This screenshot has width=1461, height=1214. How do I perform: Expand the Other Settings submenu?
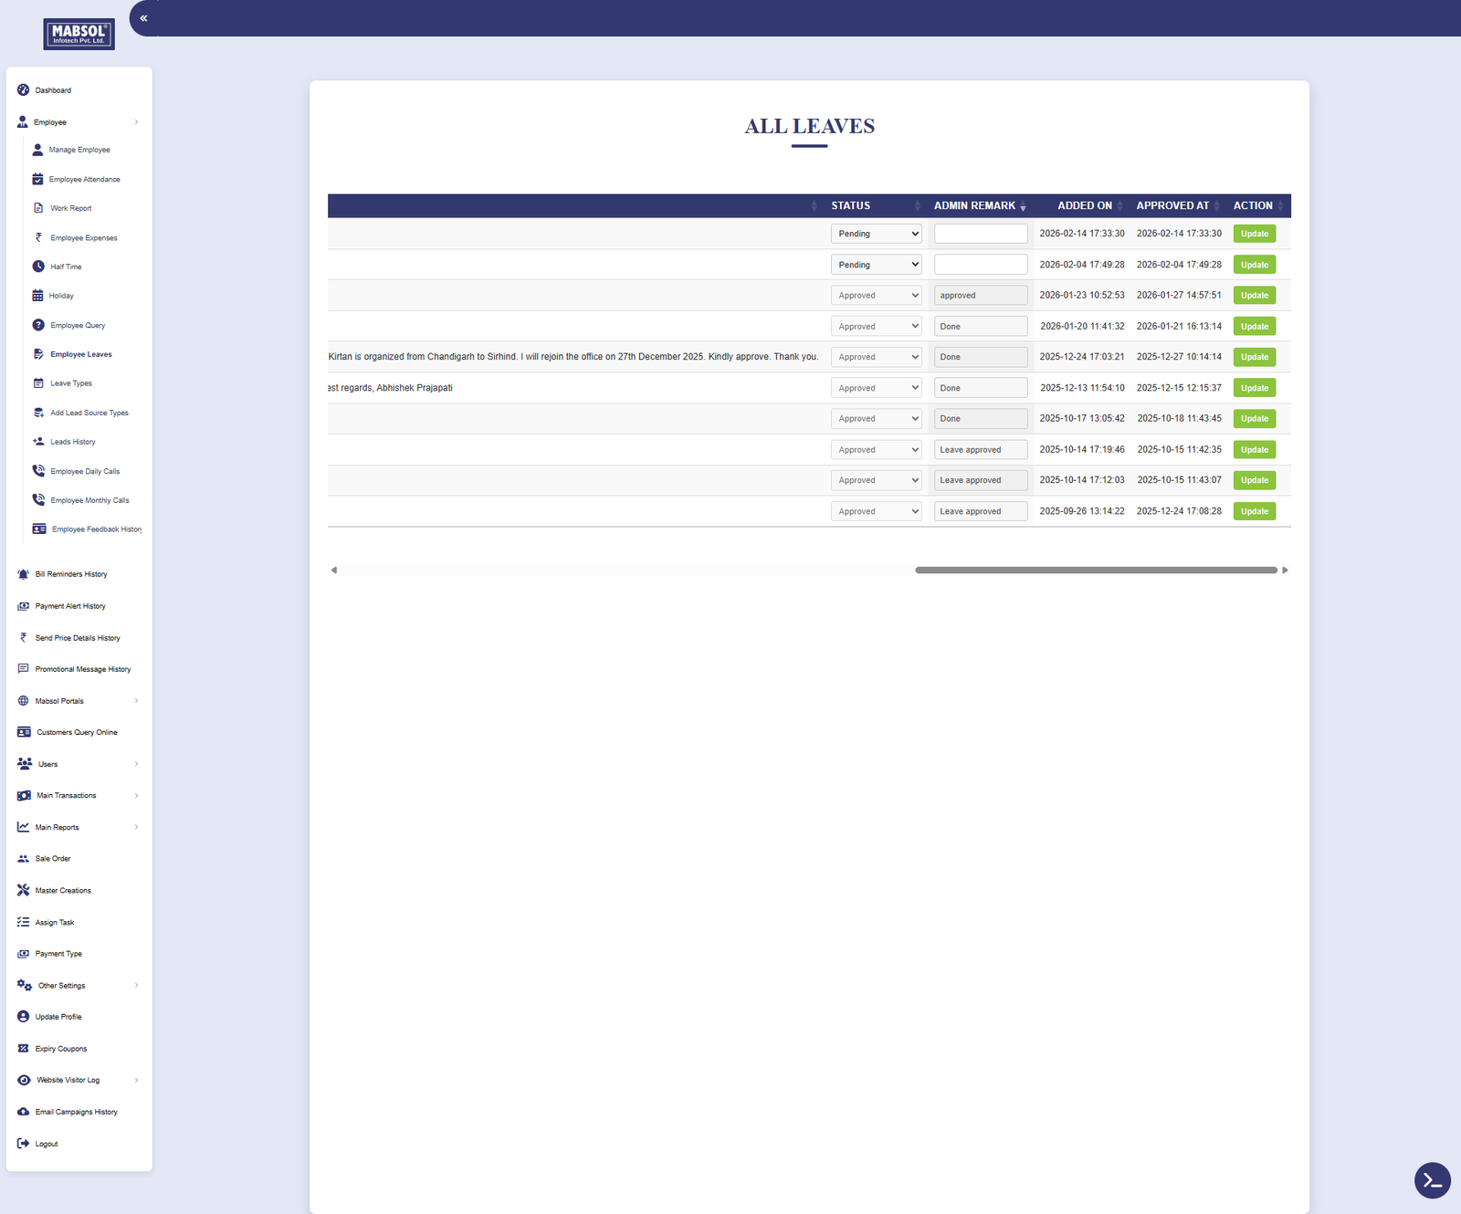[x=136, y=986]
